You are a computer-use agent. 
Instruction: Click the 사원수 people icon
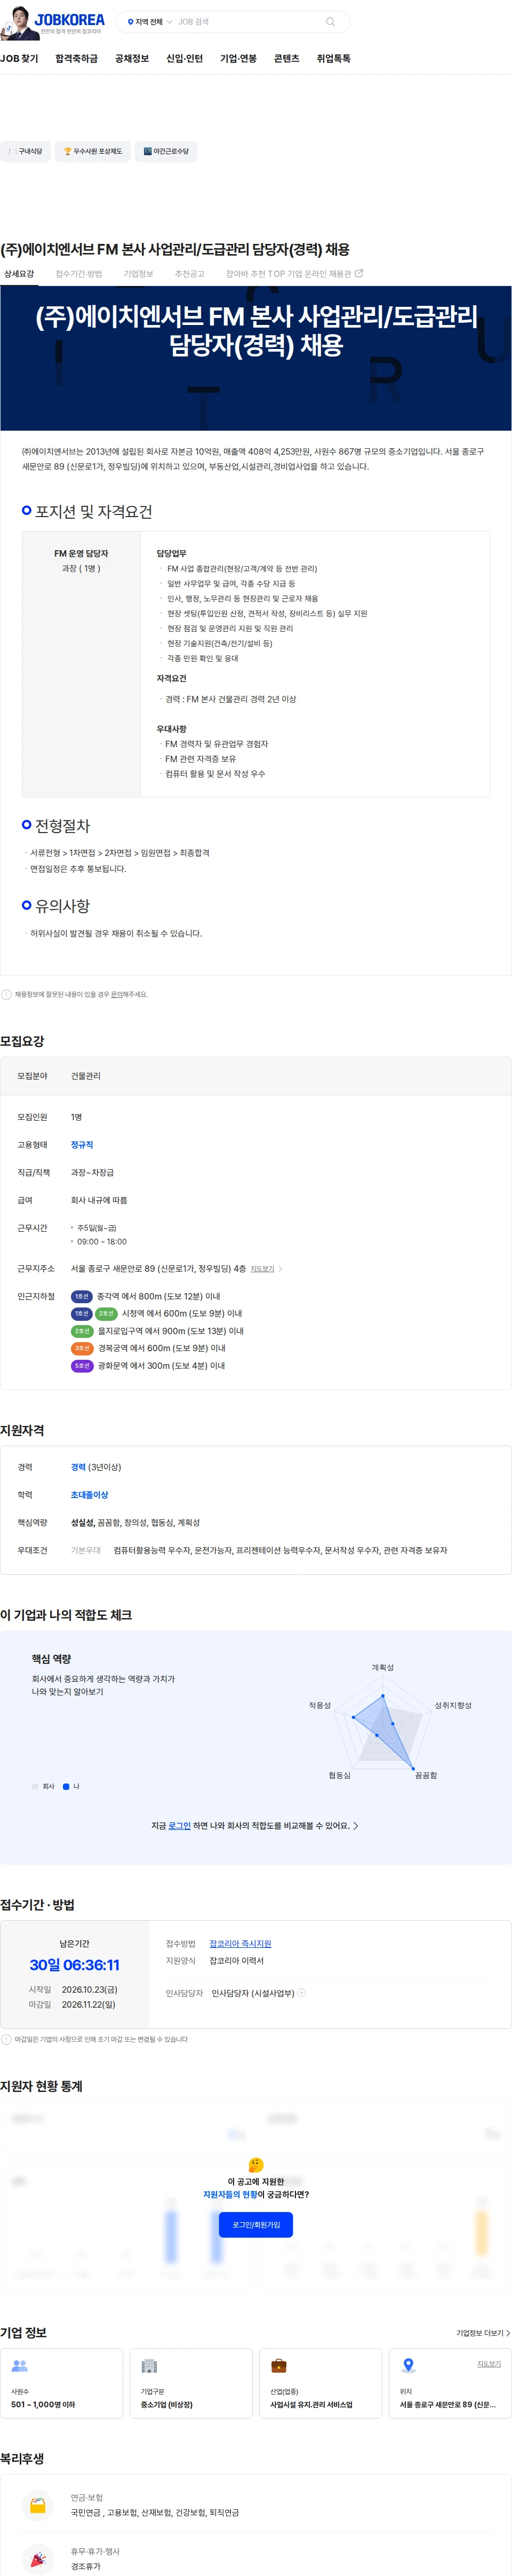pos(19,2366)
